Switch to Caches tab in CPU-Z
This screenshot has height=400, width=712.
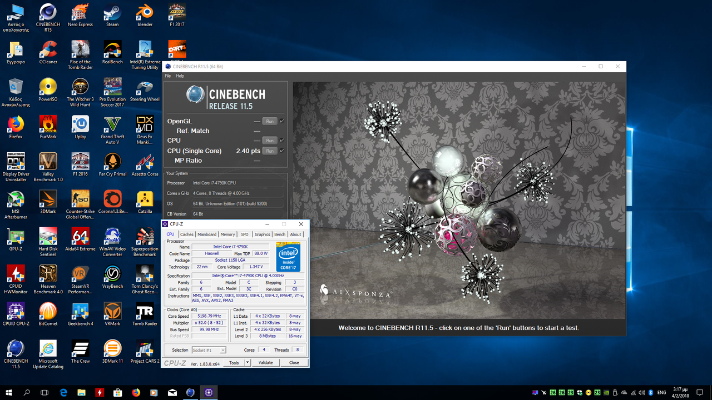(187, 234)
